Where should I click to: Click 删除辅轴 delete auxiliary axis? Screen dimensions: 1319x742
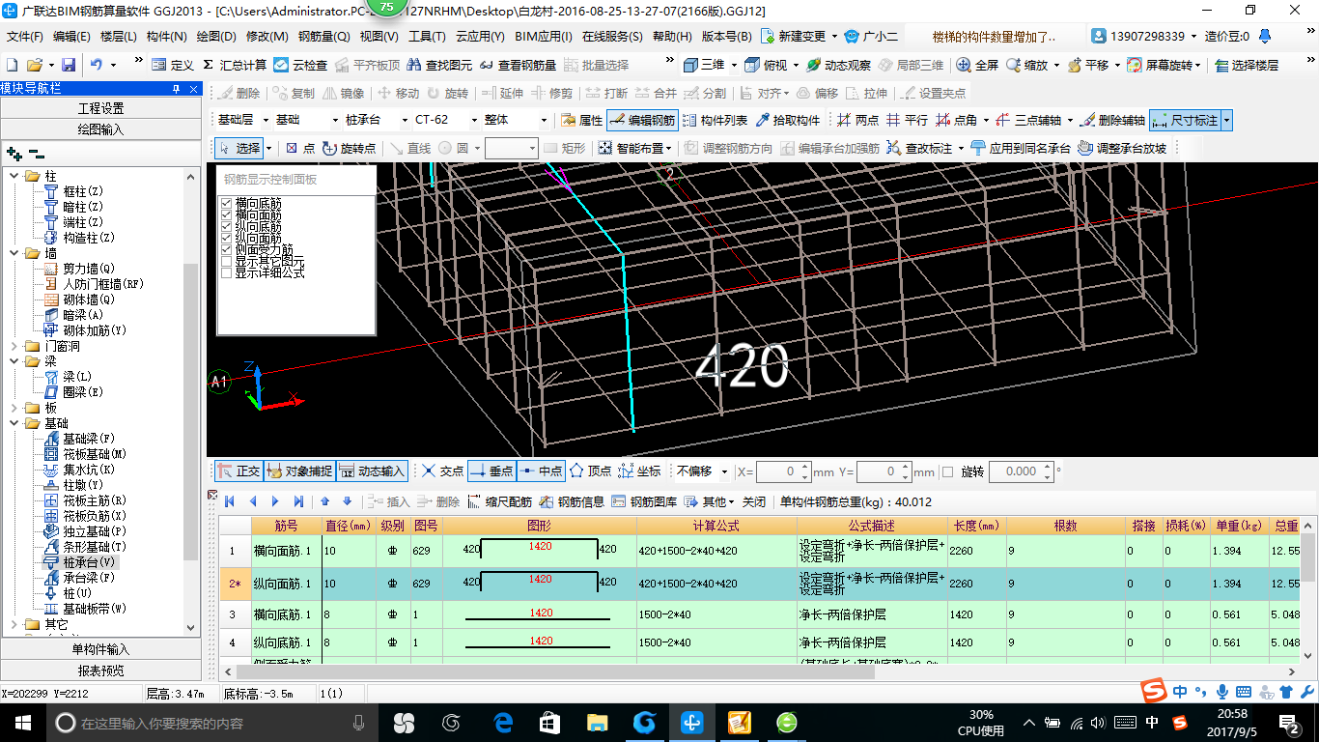coord(1113,121)
